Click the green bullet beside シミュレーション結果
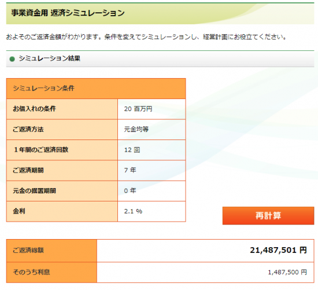Viewport: 318px width, 290px height. tap(12, 59)
